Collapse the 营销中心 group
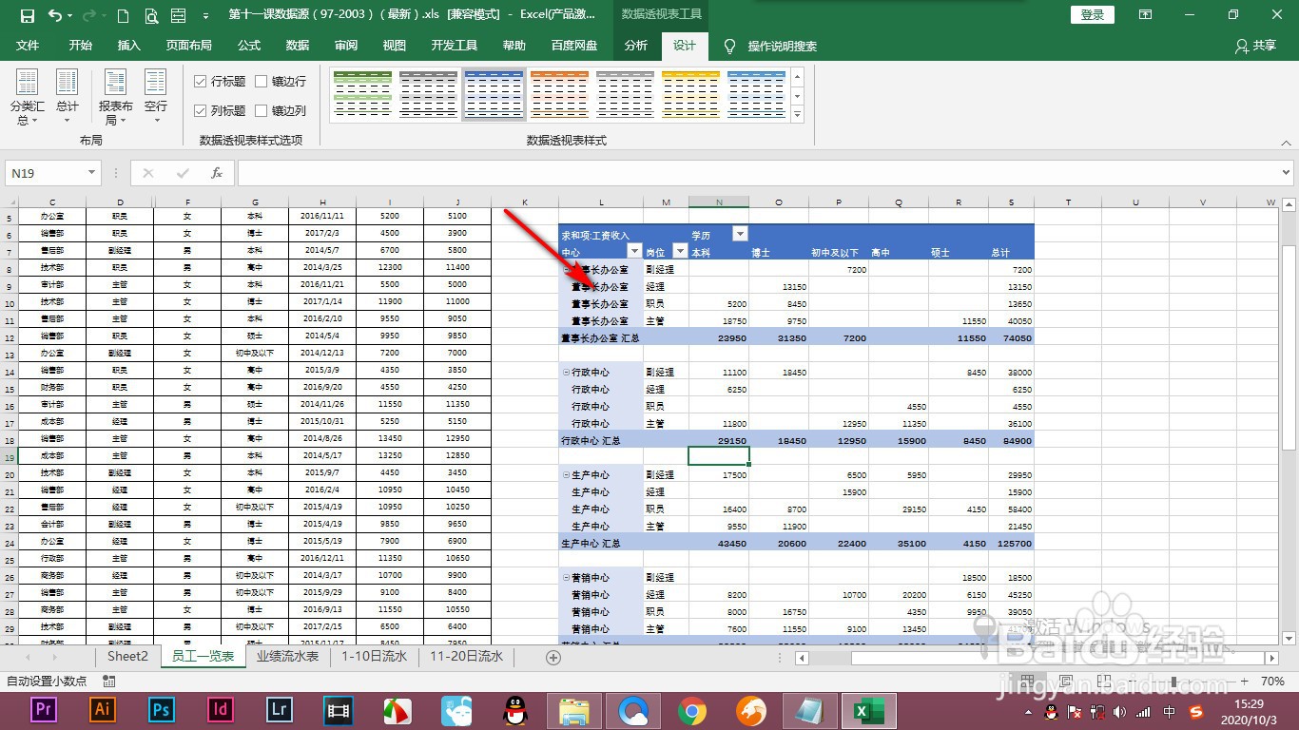The height and width of the screenshot is (730, 1299). [x=566, y=578]
